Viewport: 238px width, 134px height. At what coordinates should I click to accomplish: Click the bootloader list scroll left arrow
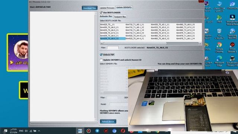[102, 44]
